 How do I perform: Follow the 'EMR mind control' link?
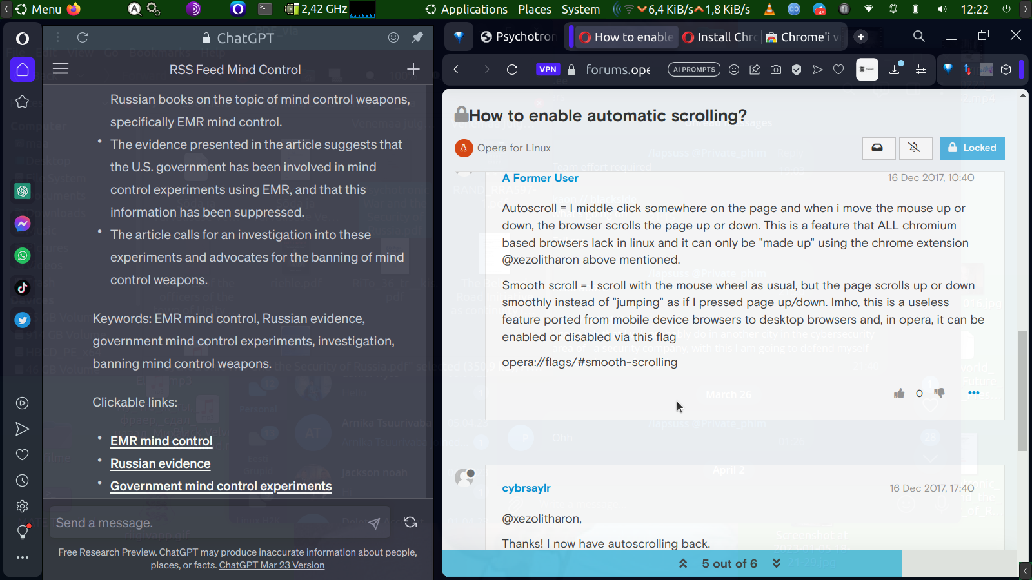[x=161, y=441]
